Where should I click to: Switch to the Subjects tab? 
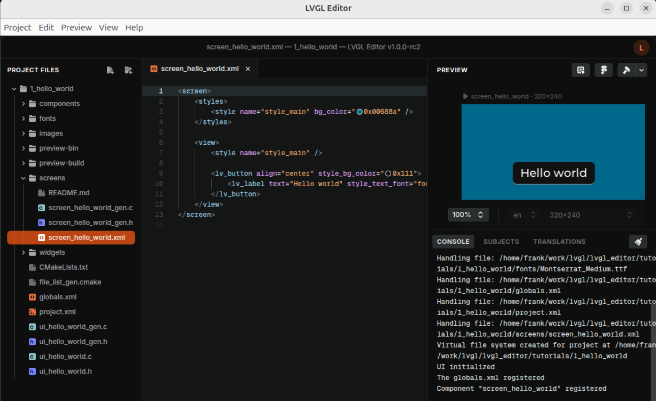(x=501, y=241)
